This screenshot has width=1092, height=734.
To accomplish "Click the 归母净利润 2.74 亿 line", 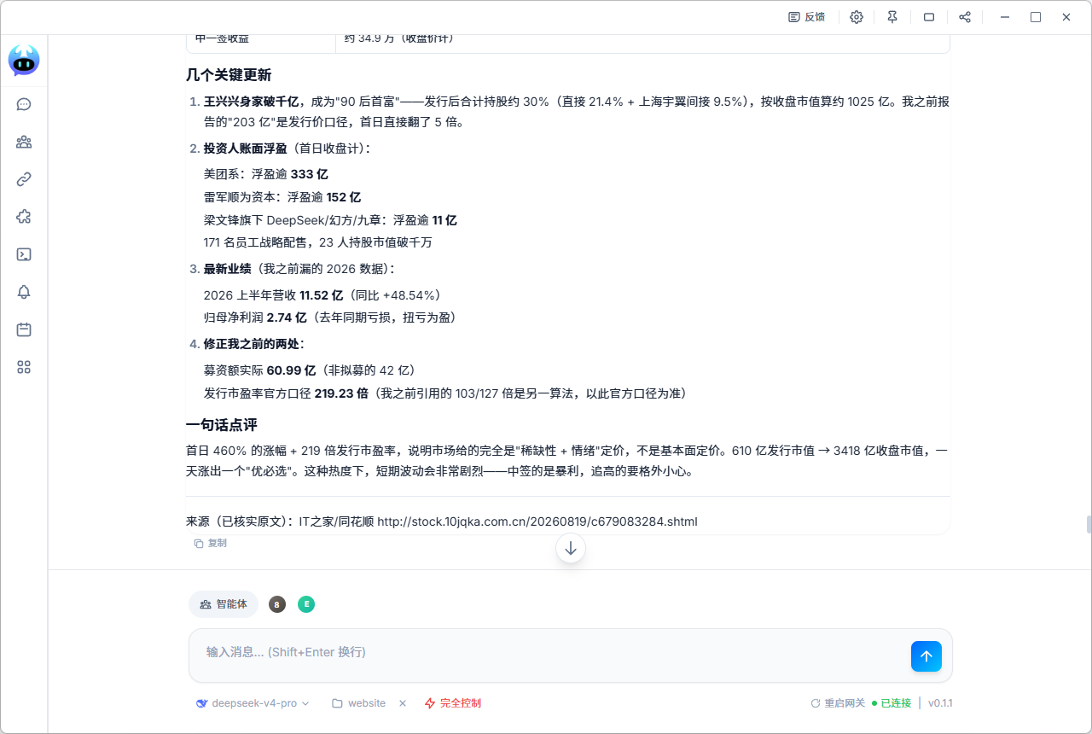I will (x=330, y=317).
